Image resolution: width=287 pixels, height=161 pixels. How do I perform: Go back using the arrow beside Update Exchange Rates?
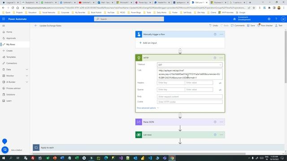coord(36,25)
